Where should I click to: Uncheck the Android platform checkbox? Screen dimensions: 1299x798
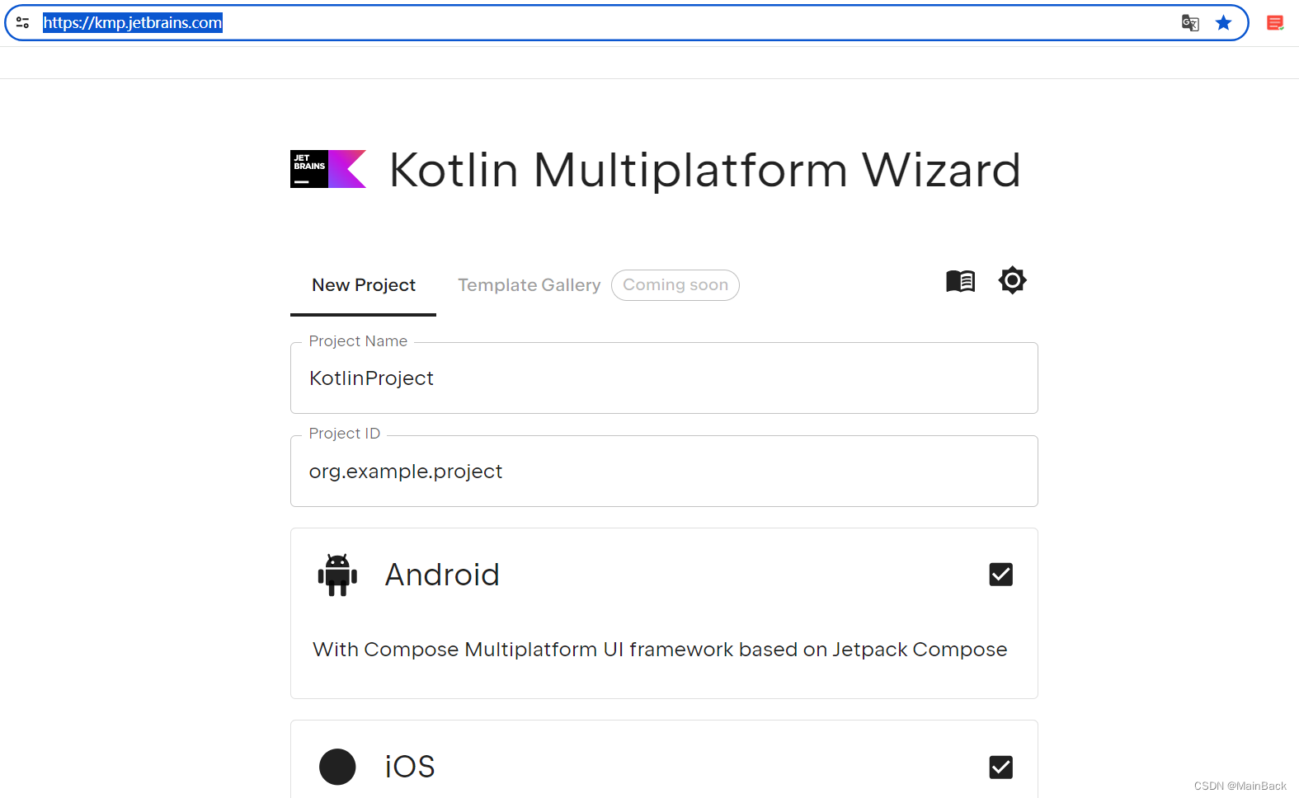[1000, 575]
